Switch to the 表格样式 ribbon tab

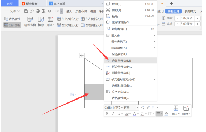tap(190, 11)
